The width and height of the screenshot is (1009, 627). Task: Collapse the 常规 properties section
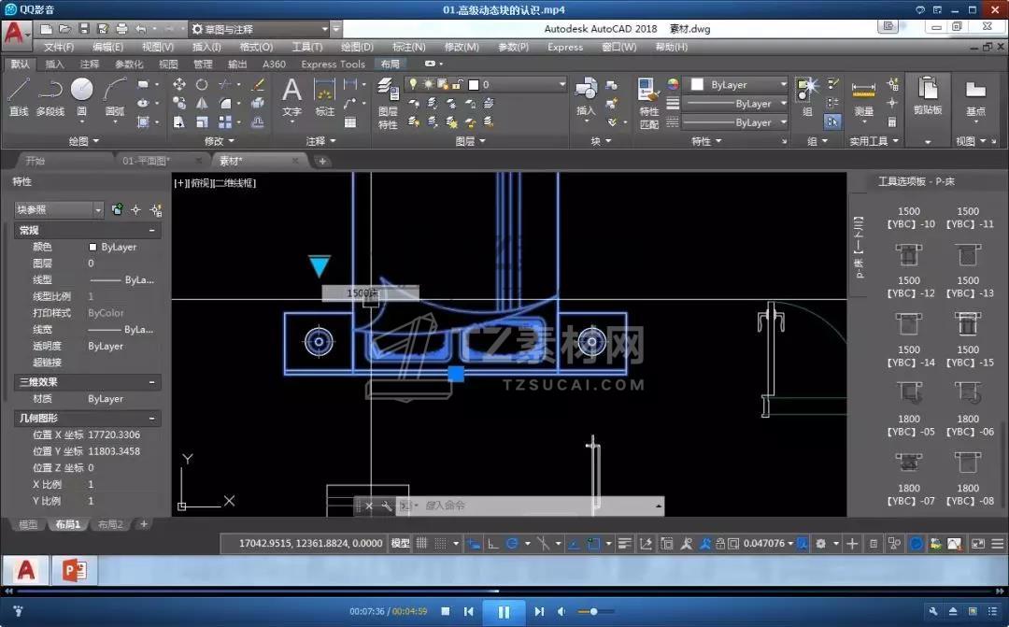(x=151, y=230)
